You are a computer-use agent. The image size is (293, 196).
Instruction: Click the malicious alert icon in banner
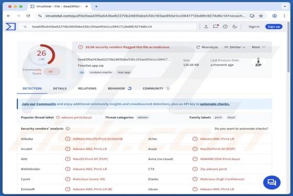tap(81, 47)
